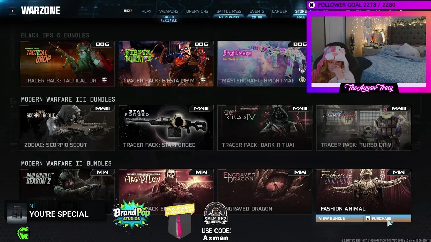Open the Engraved Dragon bundle

click(265, 192)
